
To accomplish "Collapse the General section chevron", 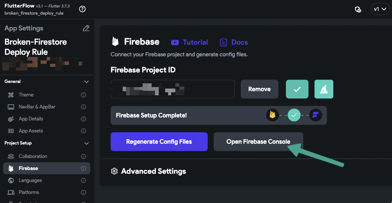I will tap(87, 82).
